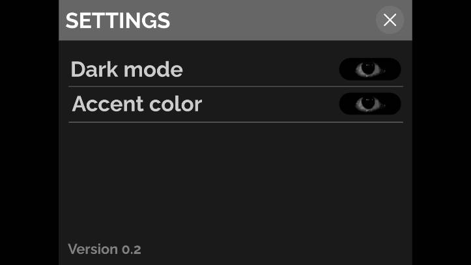Click the eye icon beside Accent color
Screen dimensions: 471x265
click(x=369, y=104)
